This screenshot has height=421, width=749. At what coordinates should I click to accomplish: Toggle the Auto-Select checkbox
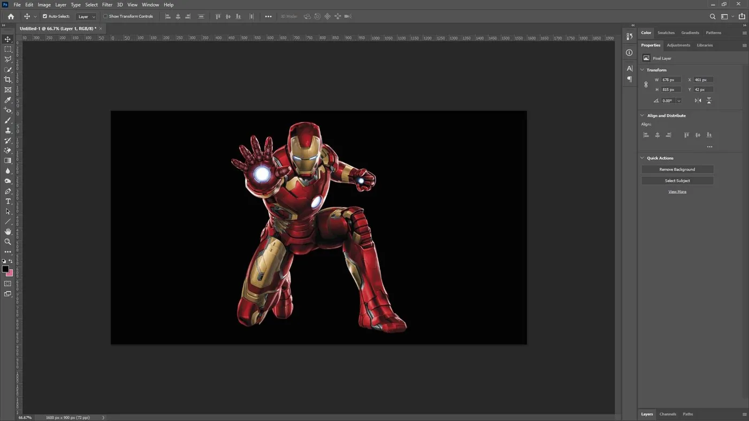[x=45, y=17]
